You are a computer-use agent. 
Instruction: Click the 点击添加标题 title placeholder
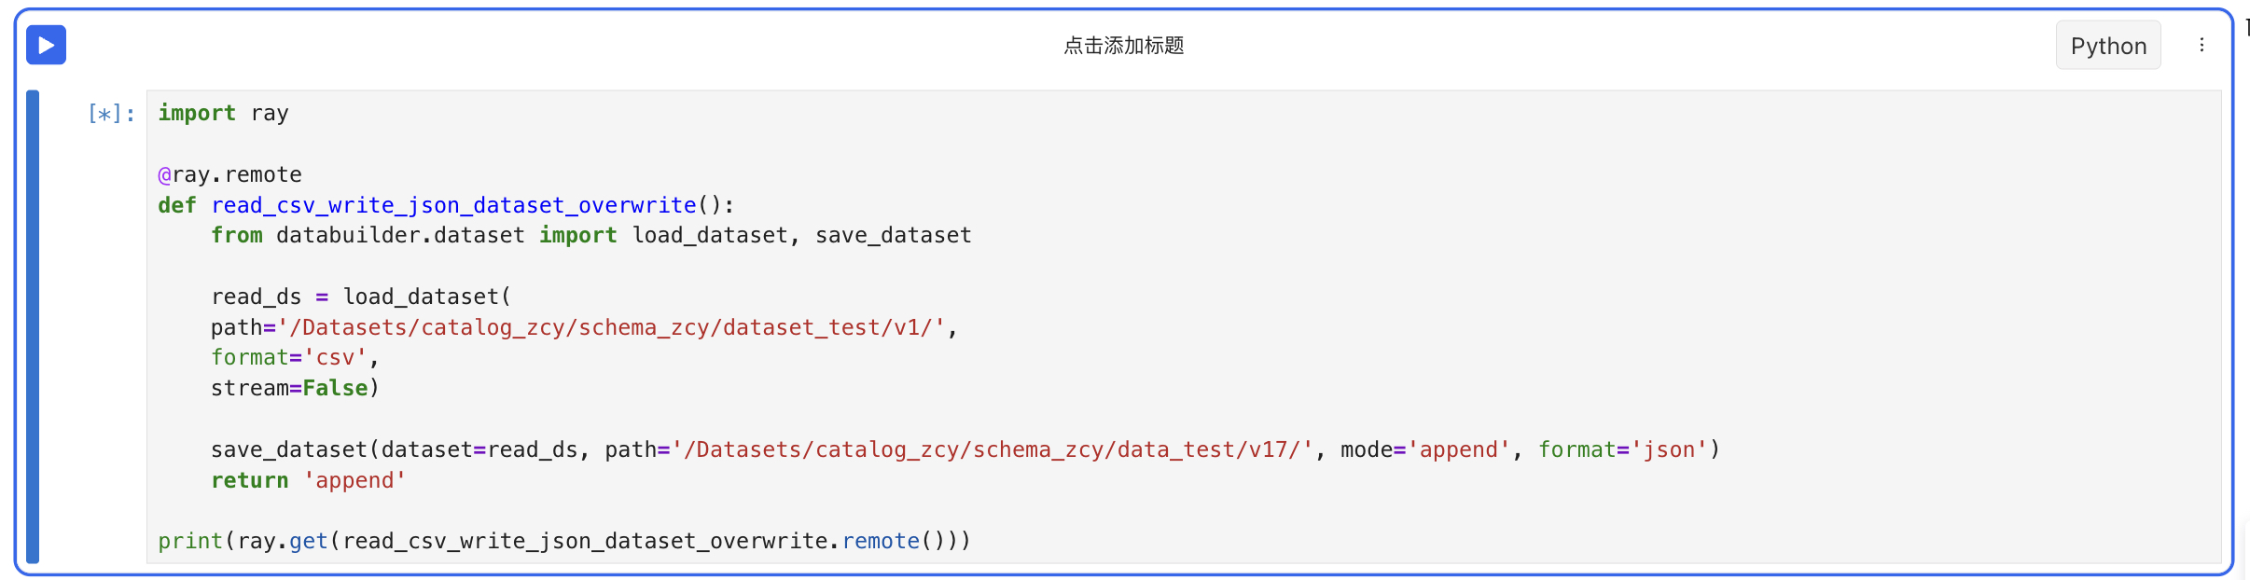1124,45
